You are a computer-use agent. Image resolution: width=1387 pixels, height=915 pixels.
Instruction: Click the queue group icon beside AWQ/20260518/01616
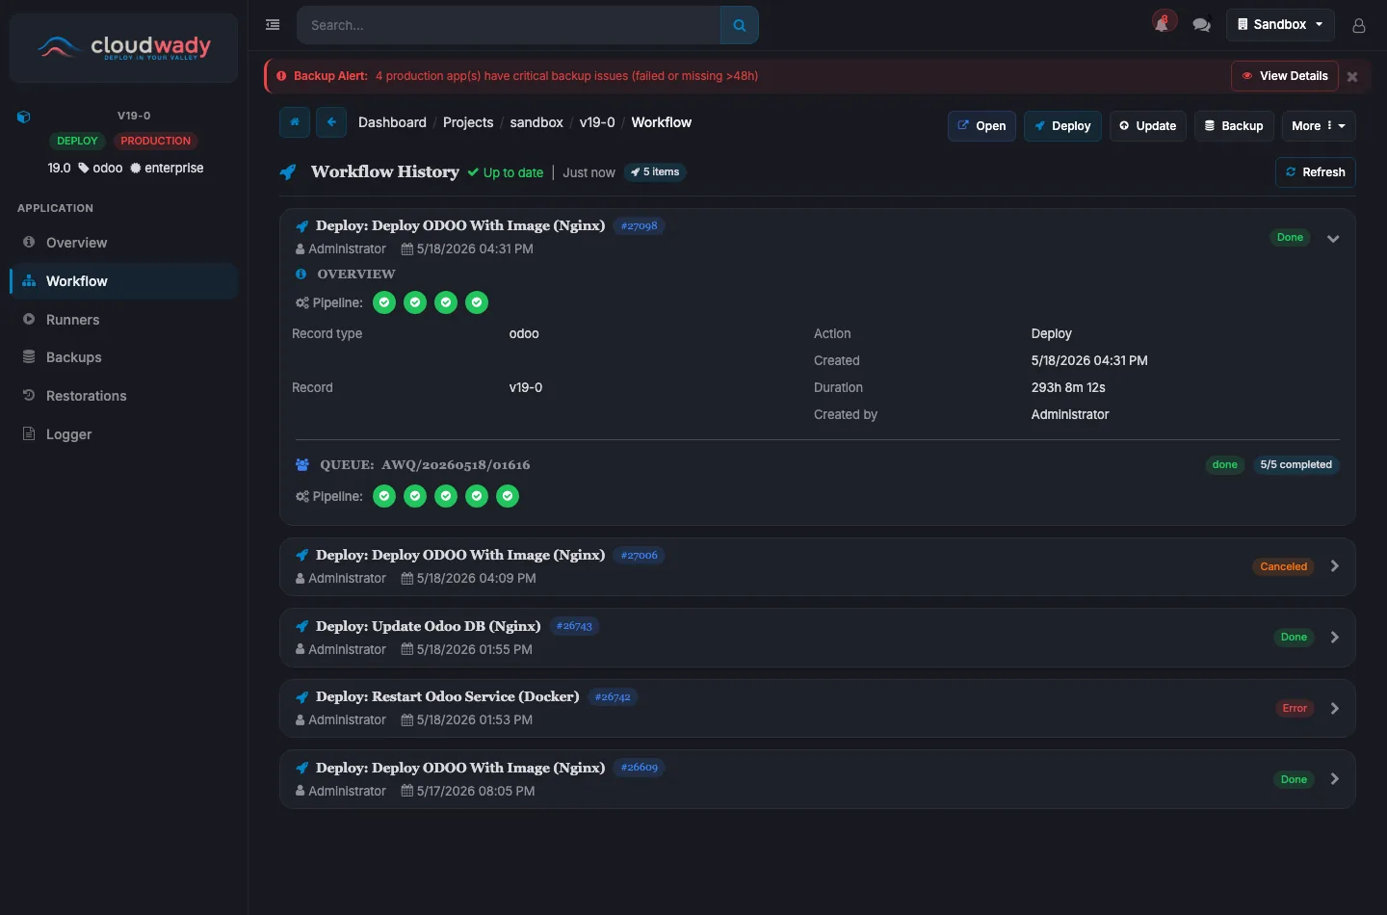302,464
